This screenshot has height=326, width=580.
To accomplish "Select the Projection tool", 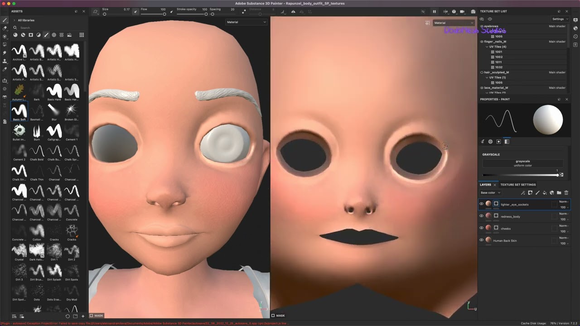I will [x=5, y=36].
